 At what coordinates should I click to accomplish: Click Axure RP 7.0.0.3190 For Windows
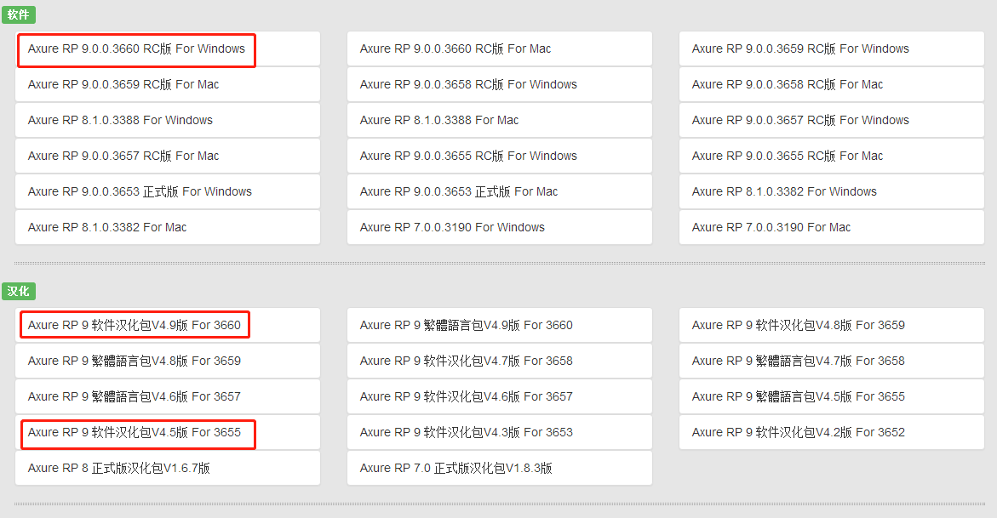click(499, 227)
